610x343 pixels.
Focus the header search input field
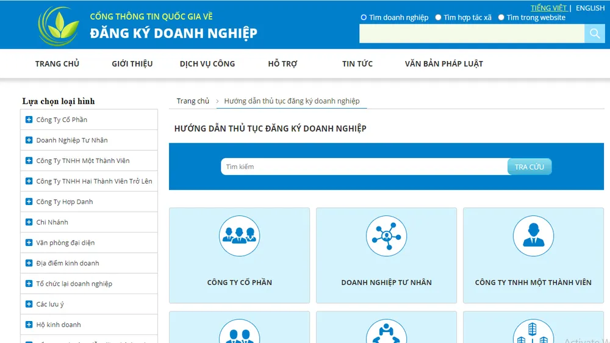(472, 34)
